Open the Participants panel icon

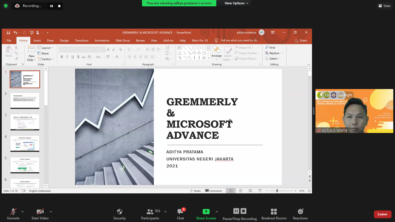150,212
